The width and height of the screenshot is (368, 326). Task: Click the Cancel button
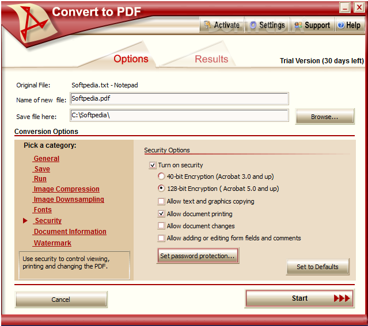click(61, 300)
